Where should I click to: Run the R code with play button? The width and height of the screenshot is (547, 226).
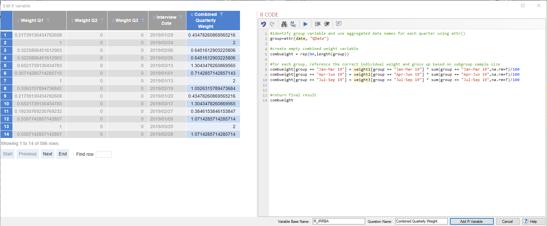point(305,24)
